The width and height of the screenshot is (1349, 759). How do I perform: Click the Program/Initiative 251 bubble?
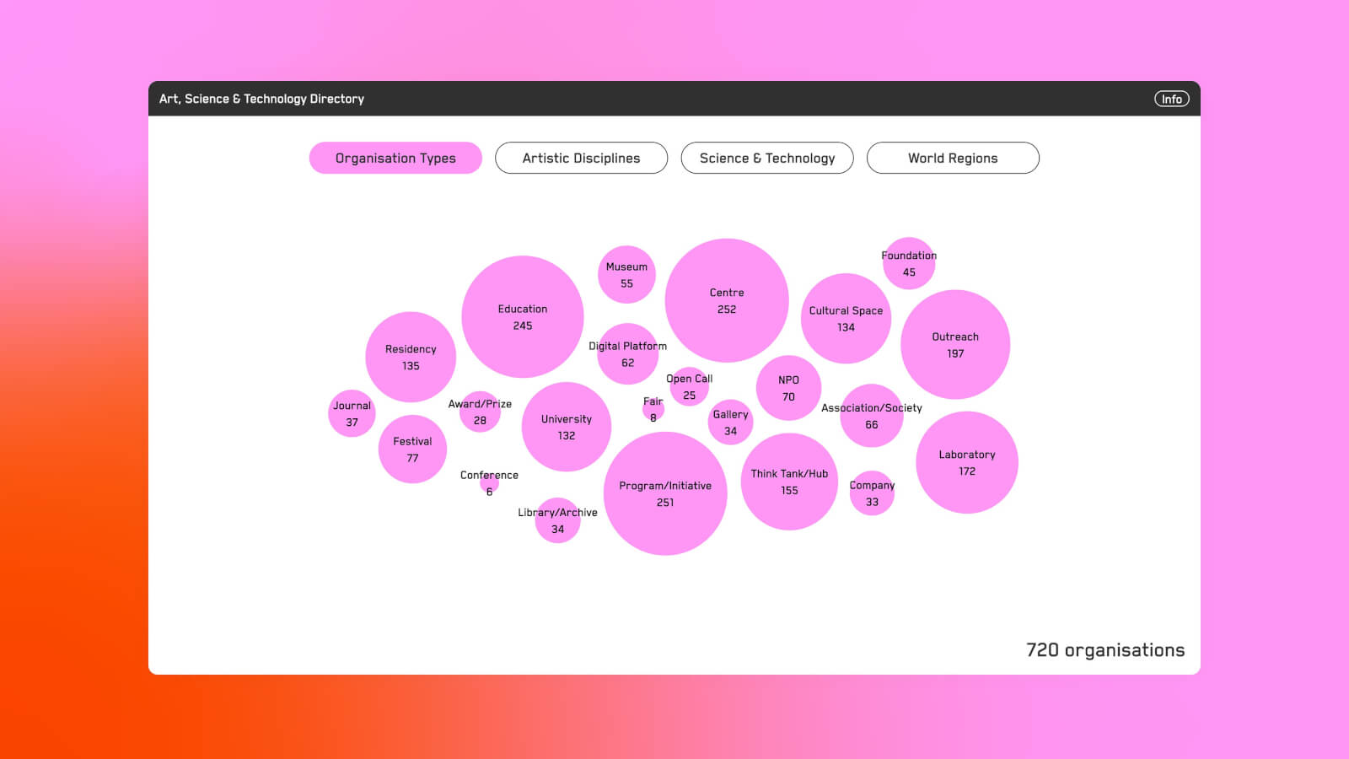(x=665, y=493)
